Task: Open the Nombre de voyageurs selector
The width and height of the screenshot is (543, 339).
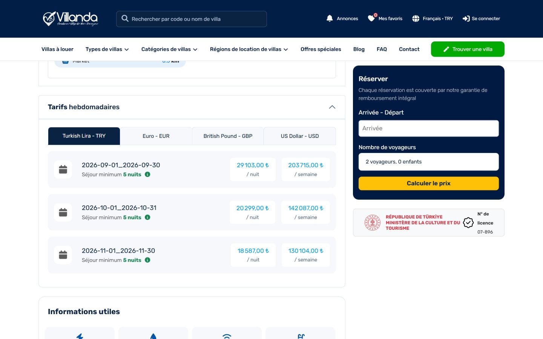Action: click(x=428, y=162)
